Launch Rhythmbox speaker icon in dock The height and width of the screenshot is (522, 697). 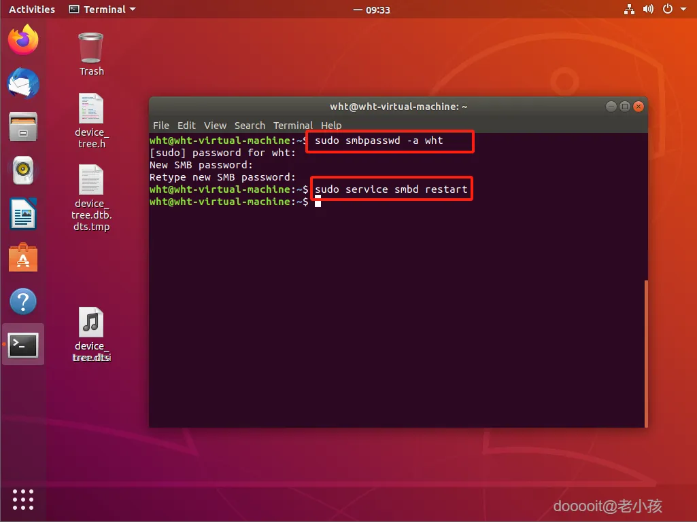click(23, 170)
